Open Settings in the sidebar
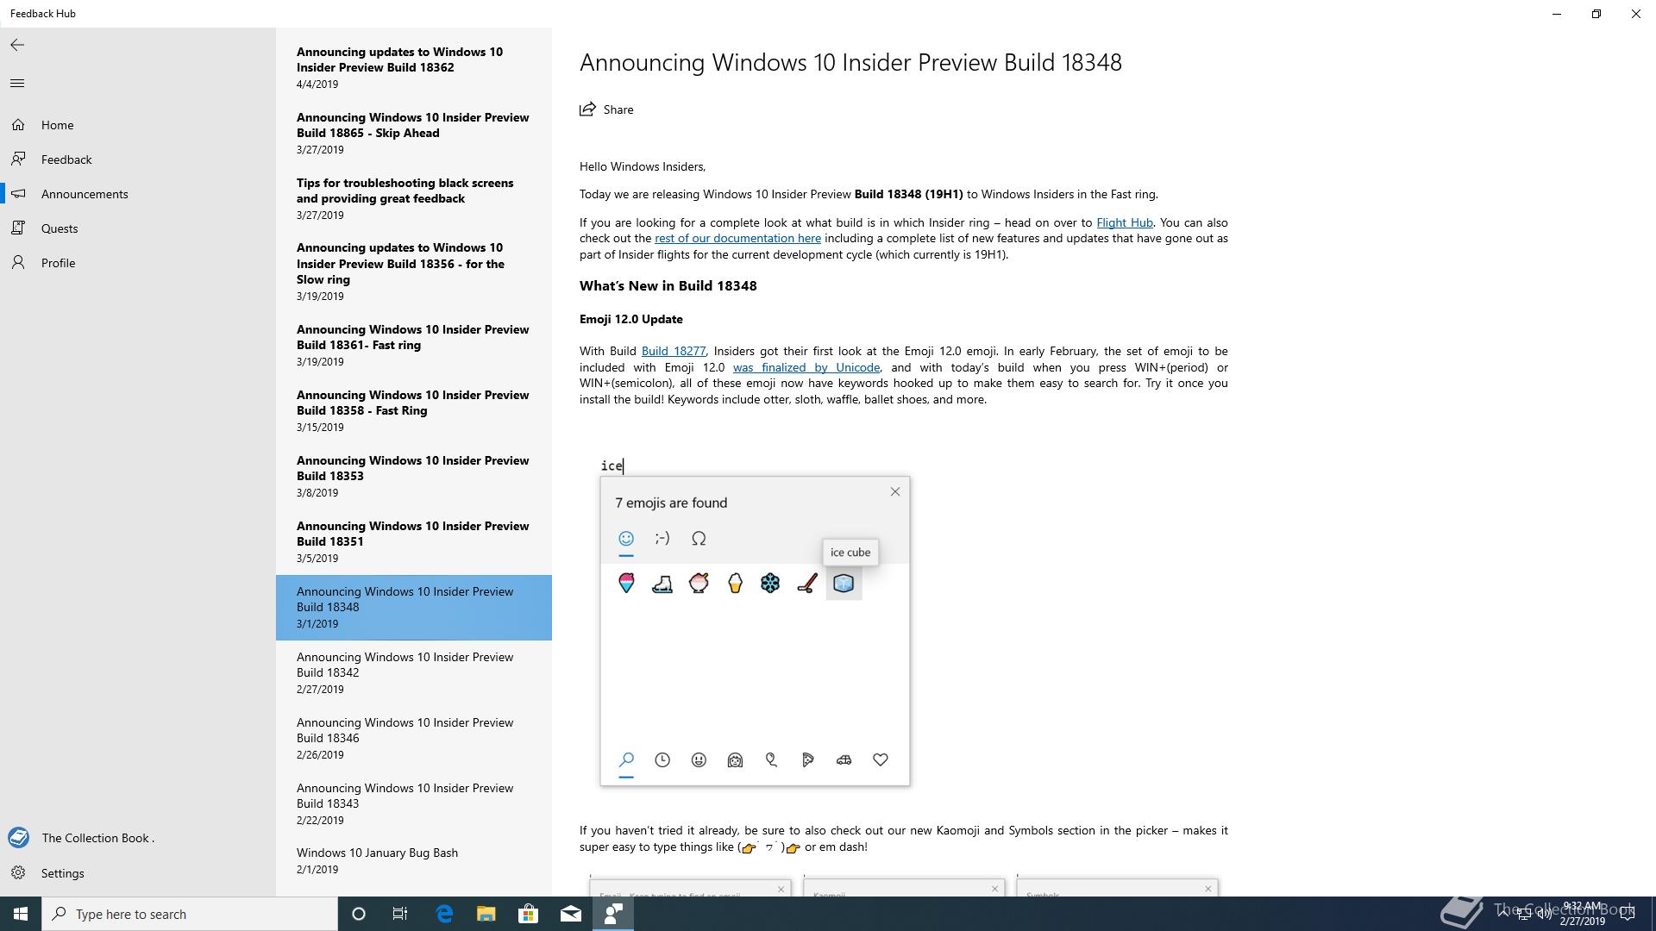 point(138,873)
